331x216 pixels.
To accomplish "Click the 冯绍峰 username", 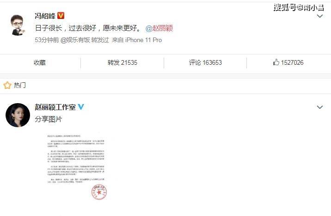I will tap(45, 16).
